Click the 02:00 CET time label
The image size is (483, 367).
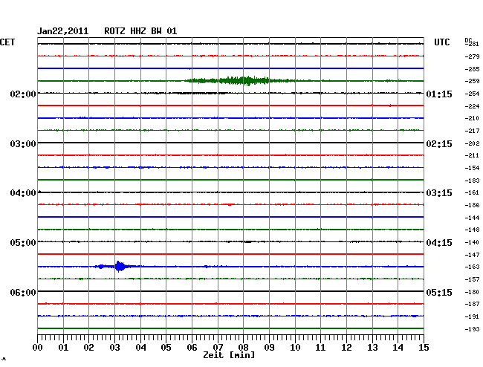[23, 94]
